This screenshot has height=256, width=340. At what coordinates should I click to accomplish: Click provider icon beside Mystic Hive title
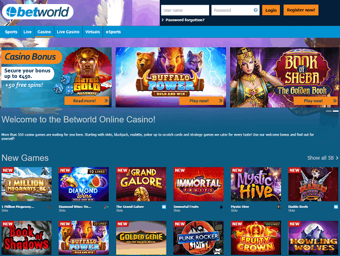[279, 207]
